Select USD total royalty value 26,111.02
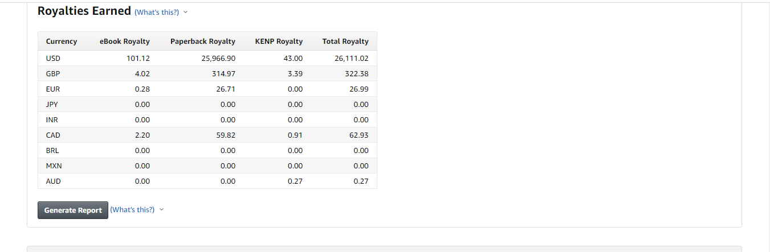 pos(352,58)
